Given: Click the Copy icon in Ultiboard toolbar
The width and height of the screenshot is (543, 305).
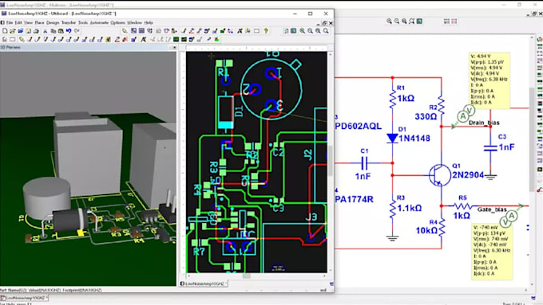Looking at the screenshot, I should pyautogui.click(x=53, y=31).
